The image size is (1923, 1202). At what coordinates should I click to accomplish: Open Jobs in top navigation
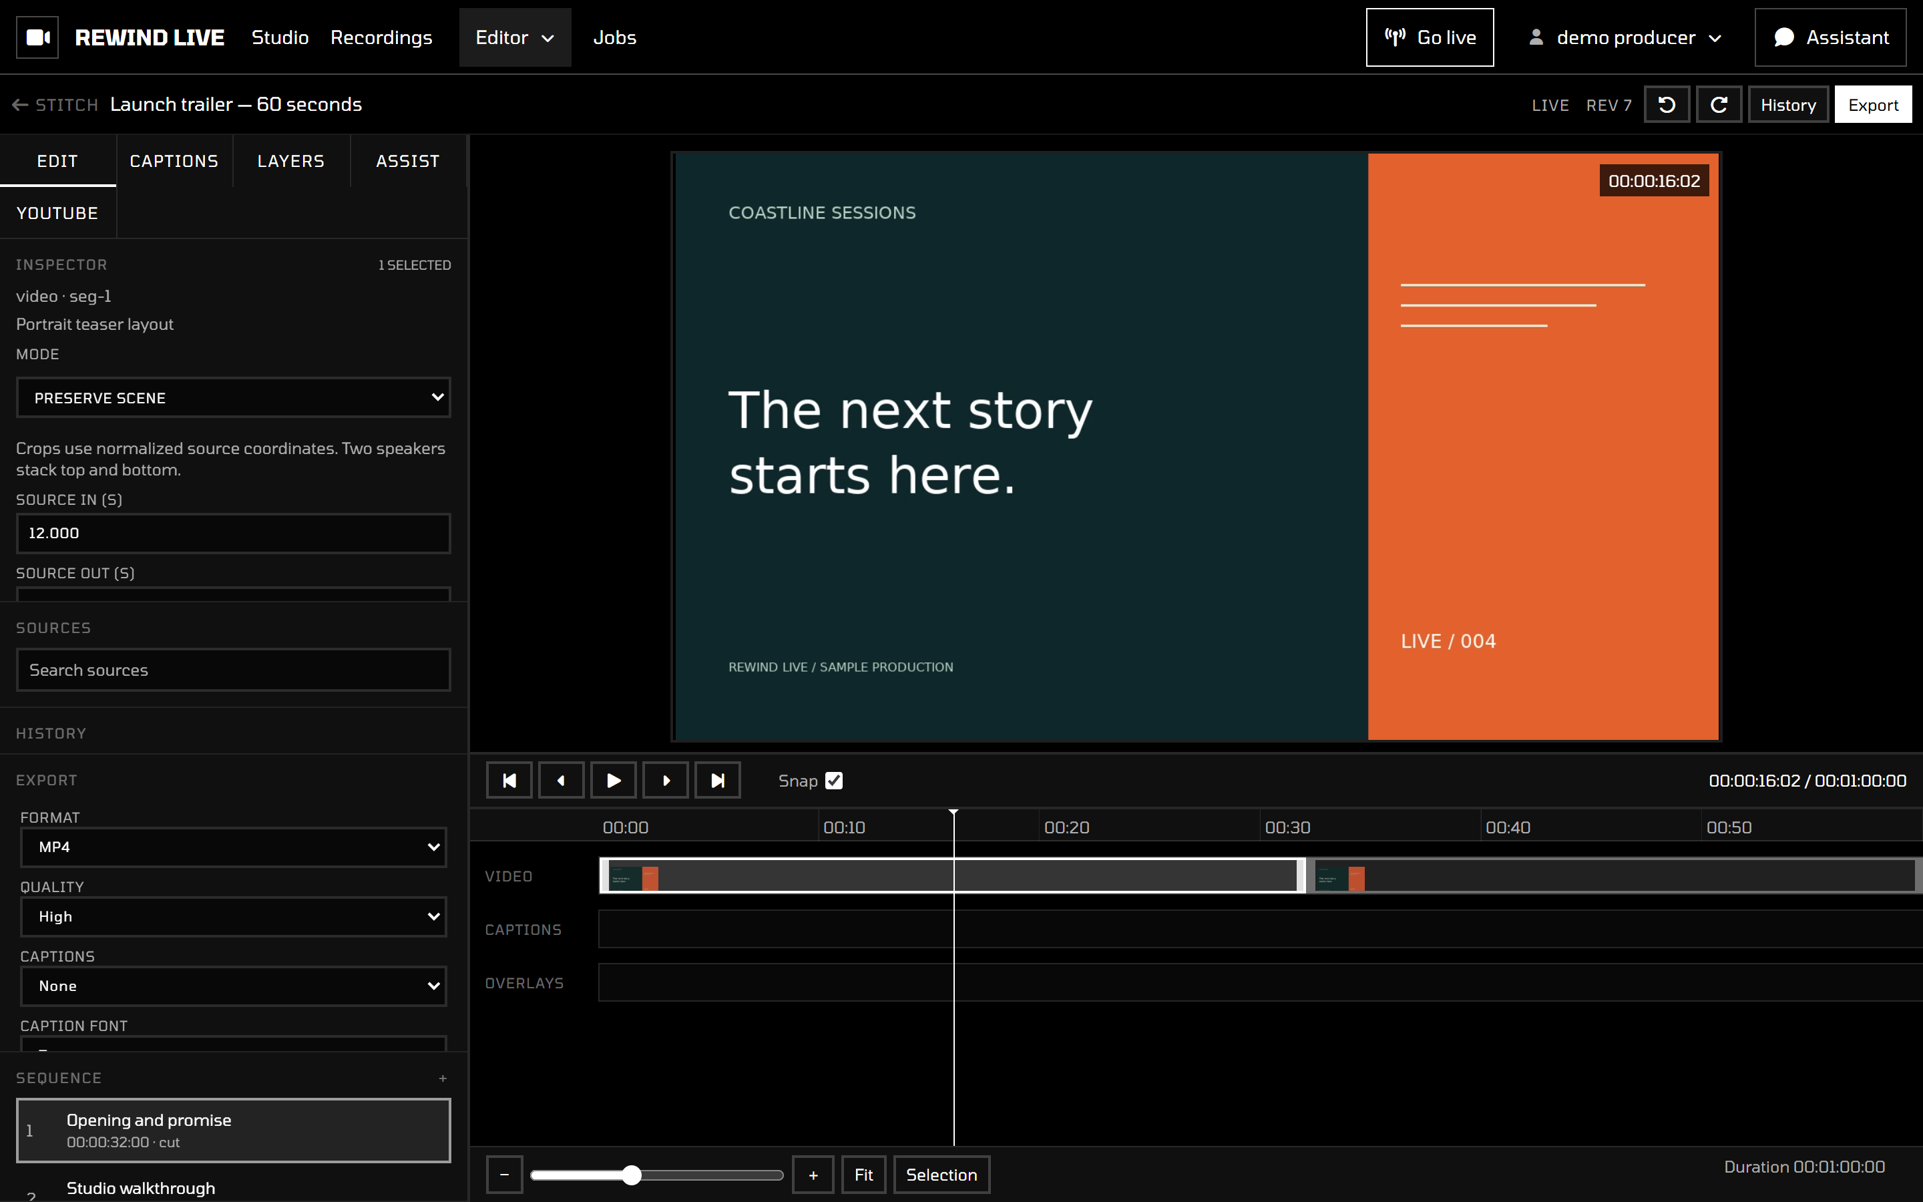(x=615, y=37)
